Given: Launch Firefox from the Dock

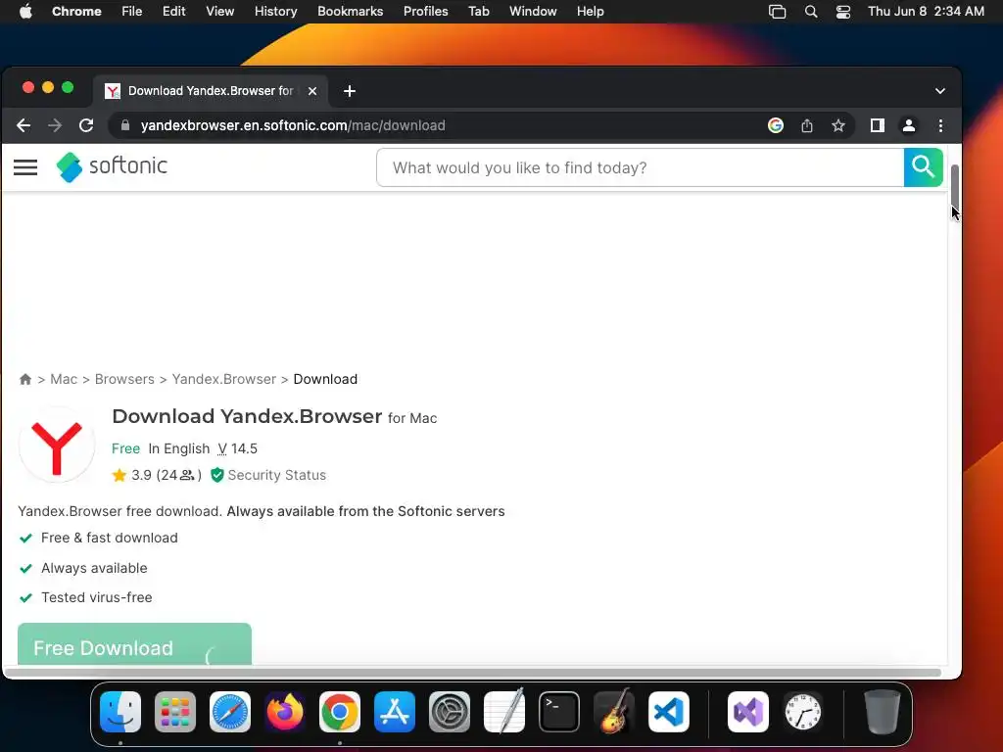Looking at the screenshot, I should point(285,712).
